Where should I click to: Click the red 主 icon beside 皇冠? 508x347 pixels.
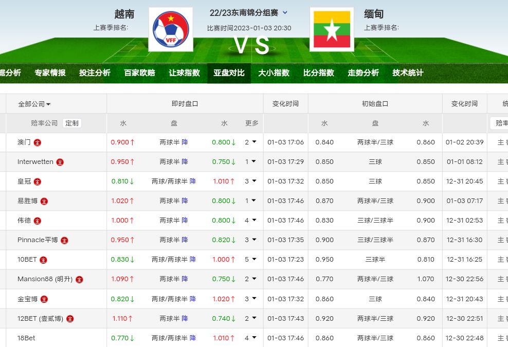(x=38, y=181)
